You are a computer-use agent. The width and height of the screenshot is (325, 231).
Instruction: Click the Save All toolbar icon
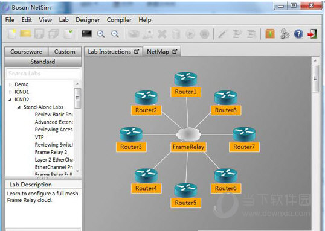point(53,34)
